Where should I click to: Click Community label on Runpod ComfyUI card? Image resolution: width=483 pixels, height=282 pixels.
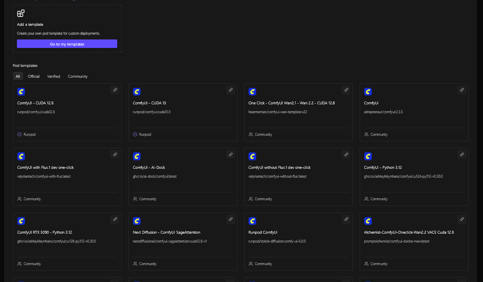pyautogui.click(x=263, y=263)
